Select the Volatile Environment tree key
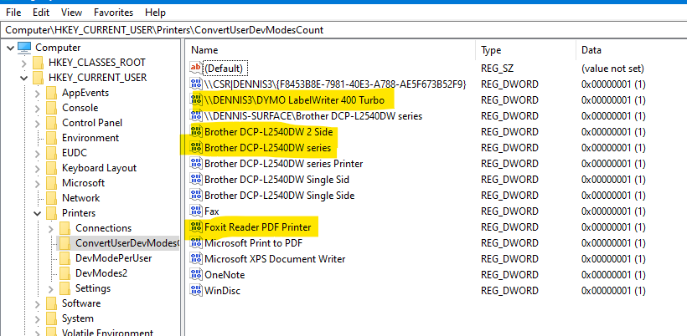This screenshot has height=336, width=687. point(107,333)
